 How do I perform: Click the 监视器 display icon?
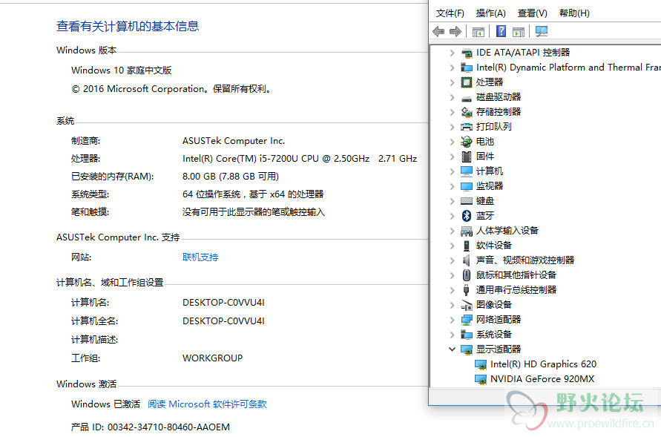(x=466, y=186)
